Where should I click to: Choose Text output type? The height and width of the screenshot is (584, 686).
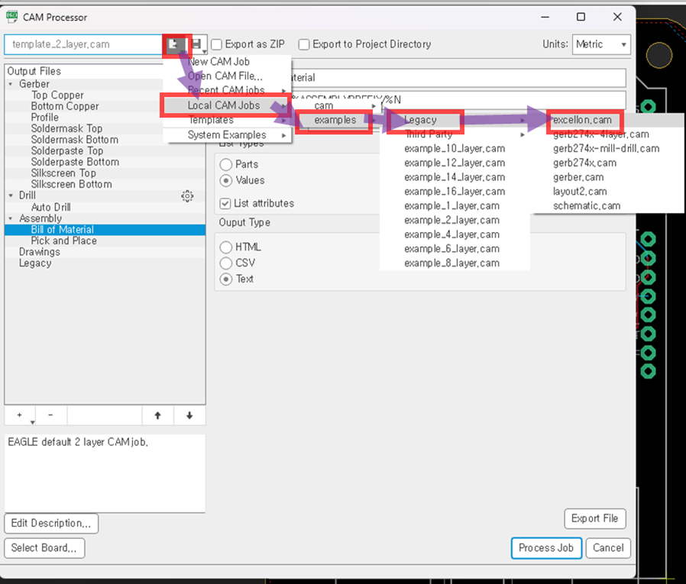click(x=226, y=279)
